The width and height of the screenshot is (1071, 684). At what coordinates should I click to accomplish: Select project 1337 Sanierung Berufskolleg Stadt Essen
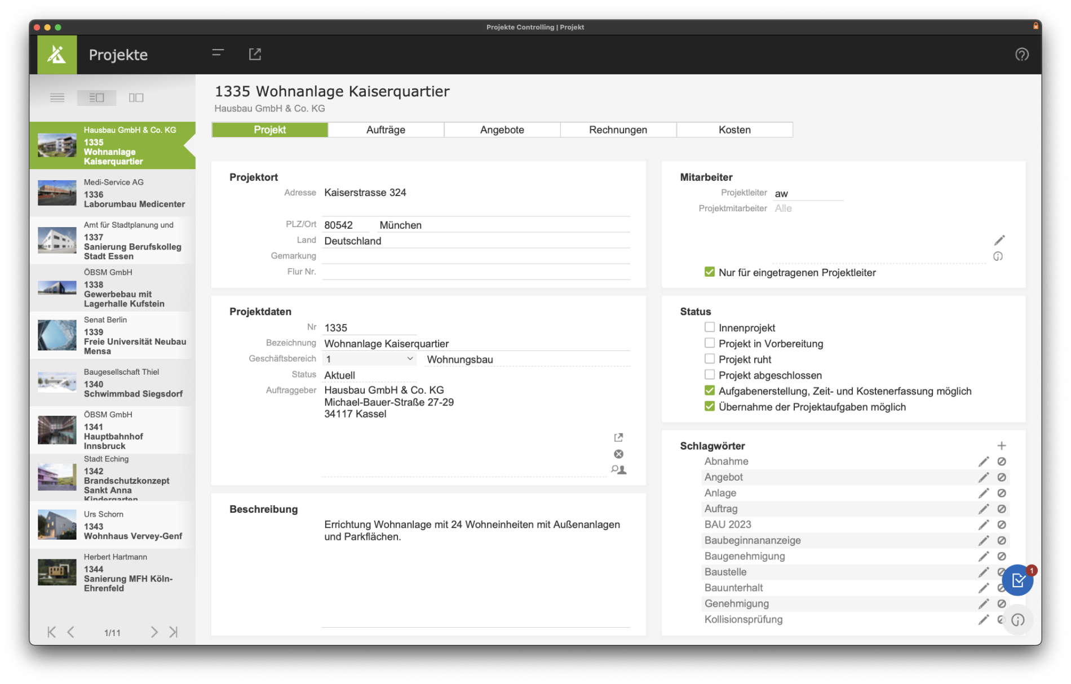pos(112,241)
